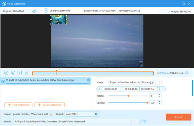The image size is (194, 126).
Task: Click the start time 00:00:00.00 field
Action: 111,89
